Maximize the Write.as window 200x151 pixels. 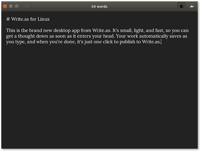click(17, 6)
